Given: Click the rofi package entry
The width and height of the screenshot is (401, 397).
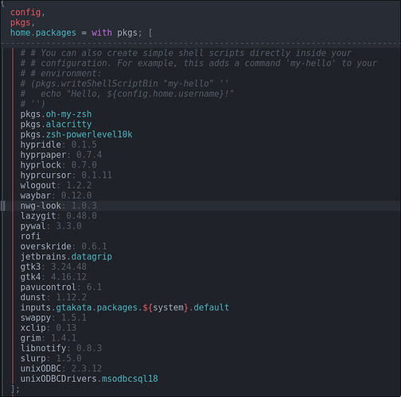Looking at the screenshot, I should (x=30, y=236).
